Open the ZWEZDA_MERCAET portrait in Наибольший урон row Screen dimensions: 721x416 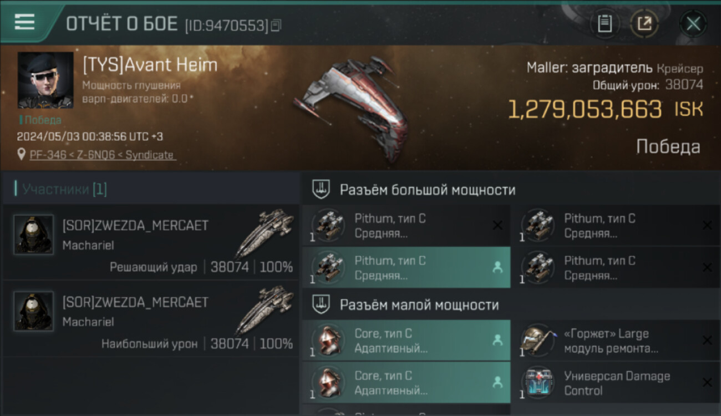pyautogui.click(x=34, y=311)
